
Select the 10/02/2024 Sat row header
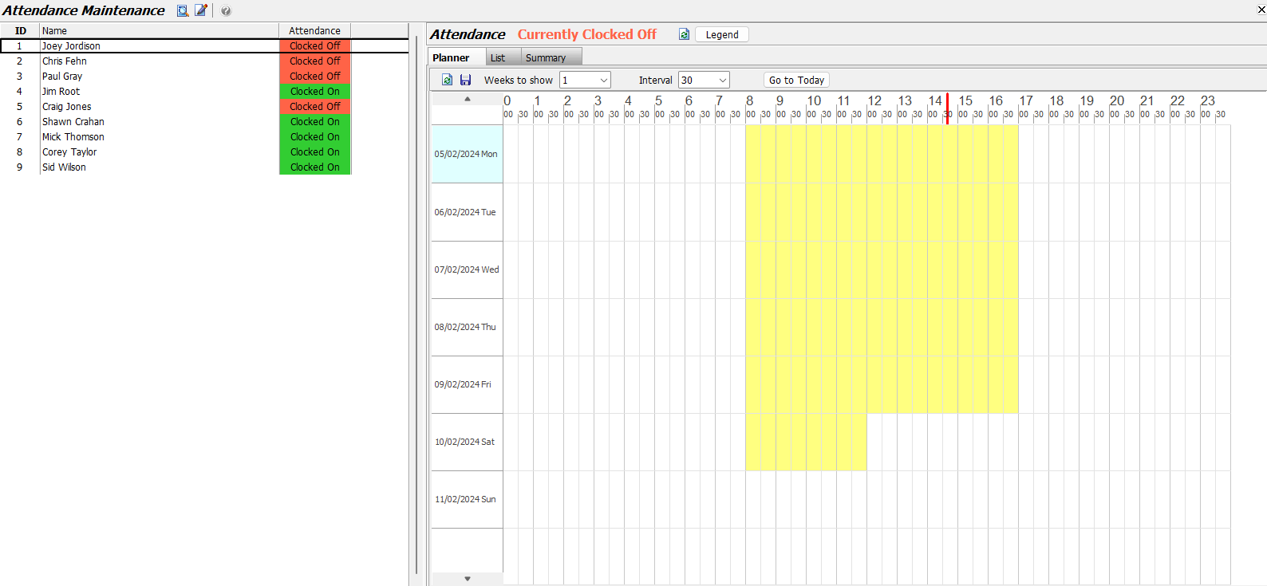[x=467, y=442]
